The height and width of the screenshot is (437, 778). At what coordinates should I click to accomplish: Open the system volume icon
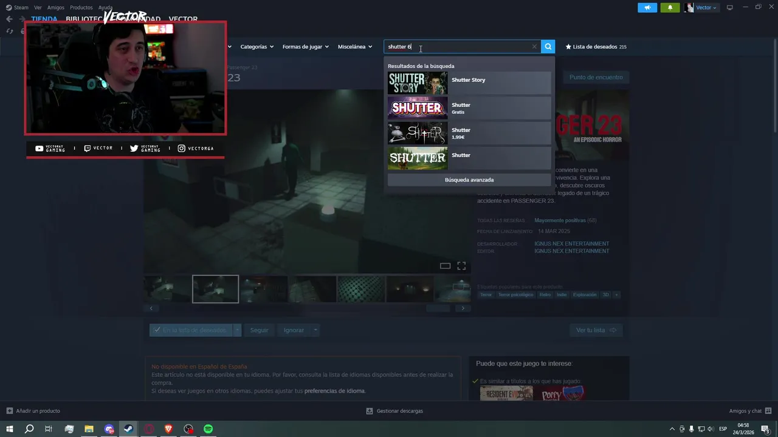coord(711,429)
